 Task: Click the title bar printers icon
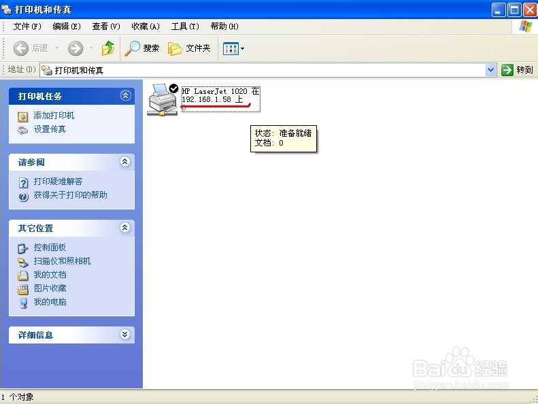(x=6, y=10)
